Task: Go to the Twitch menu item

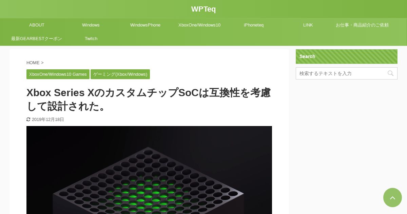Action: (x=91, y=38)
